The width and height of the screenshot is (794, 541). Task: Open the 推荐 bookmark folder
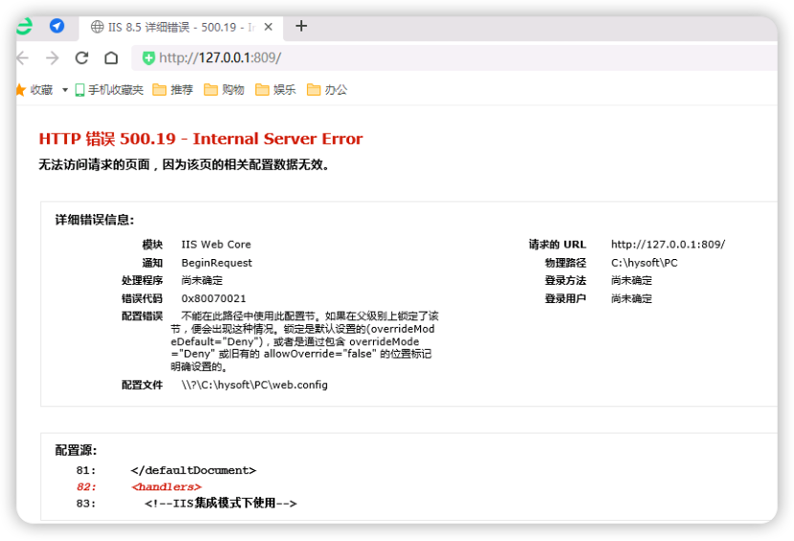tap(173, 90)
